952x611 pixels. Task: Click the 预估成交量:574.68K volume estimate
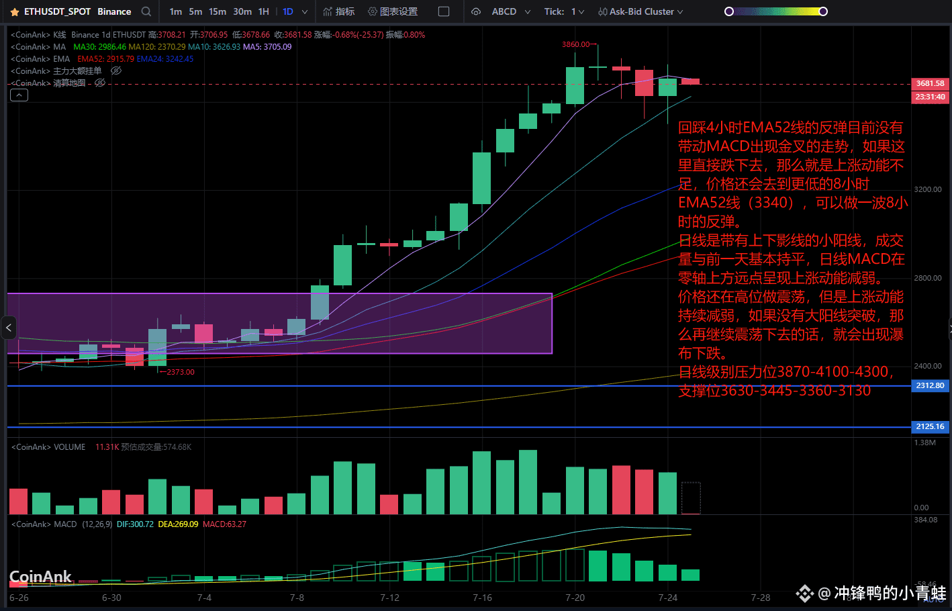point(156,446)
